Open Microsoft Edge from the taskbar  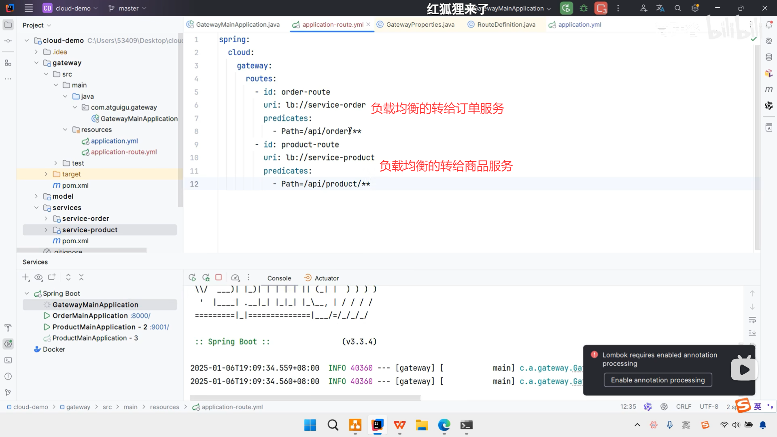click(x=444, y=425)
